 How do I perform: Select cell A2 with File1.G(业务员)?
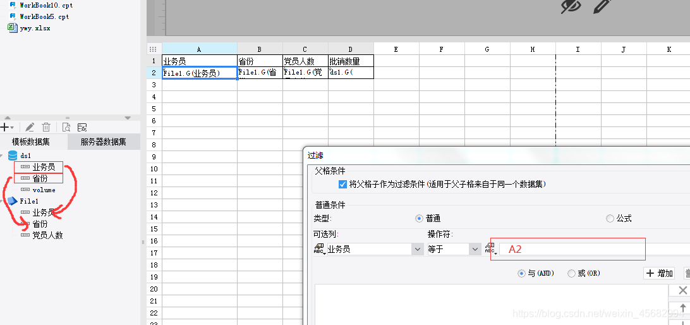tap(199, 73)
